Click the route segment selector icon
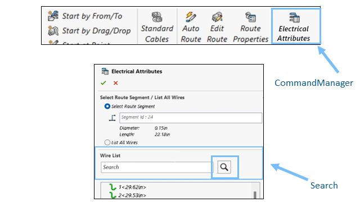This screenshot has height=202, width=360. pyautogui.click(x=112, y=118)
